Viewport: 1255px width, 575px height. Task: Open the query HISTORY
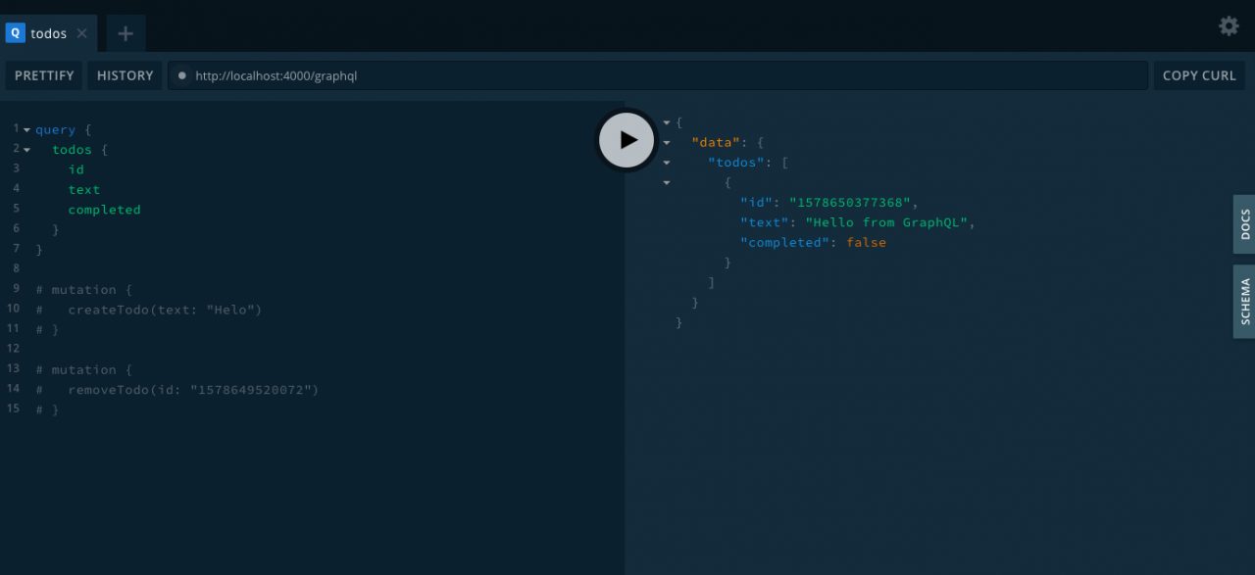click(x=125, y=75)
